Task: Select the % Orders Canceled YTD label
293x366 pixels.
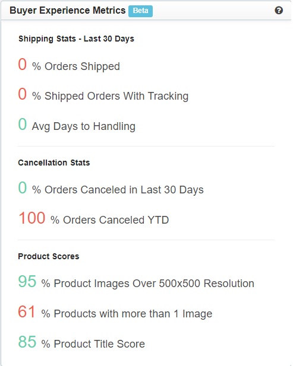Action: [110, 220]
